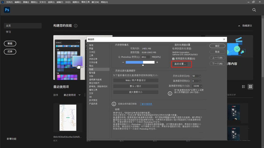Open the search magnifier icon
The width and height of the screenshot is (264, 148).
254,10
